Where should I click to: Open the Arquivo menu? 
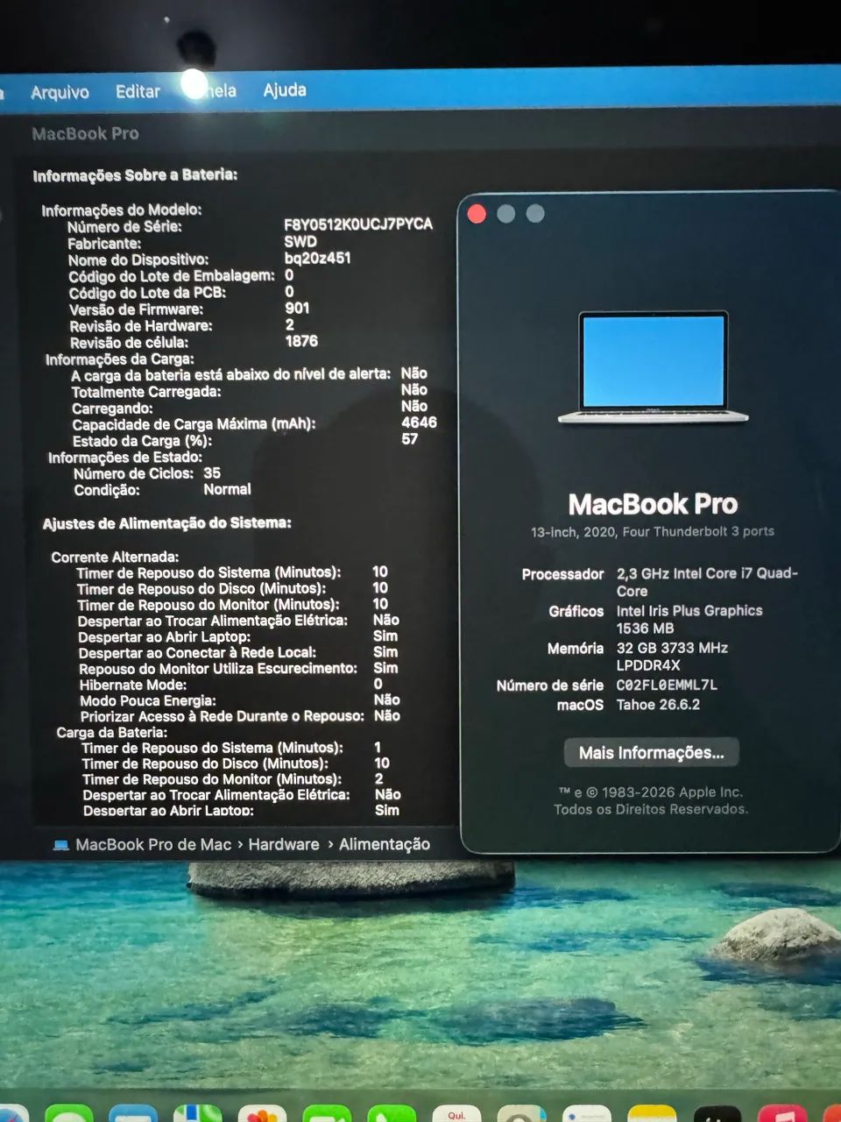tap(60, 92)
